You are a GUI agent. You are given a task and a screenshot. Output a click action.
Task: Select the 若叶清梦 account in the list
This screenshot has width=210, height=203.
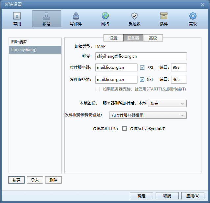point(35,42)
